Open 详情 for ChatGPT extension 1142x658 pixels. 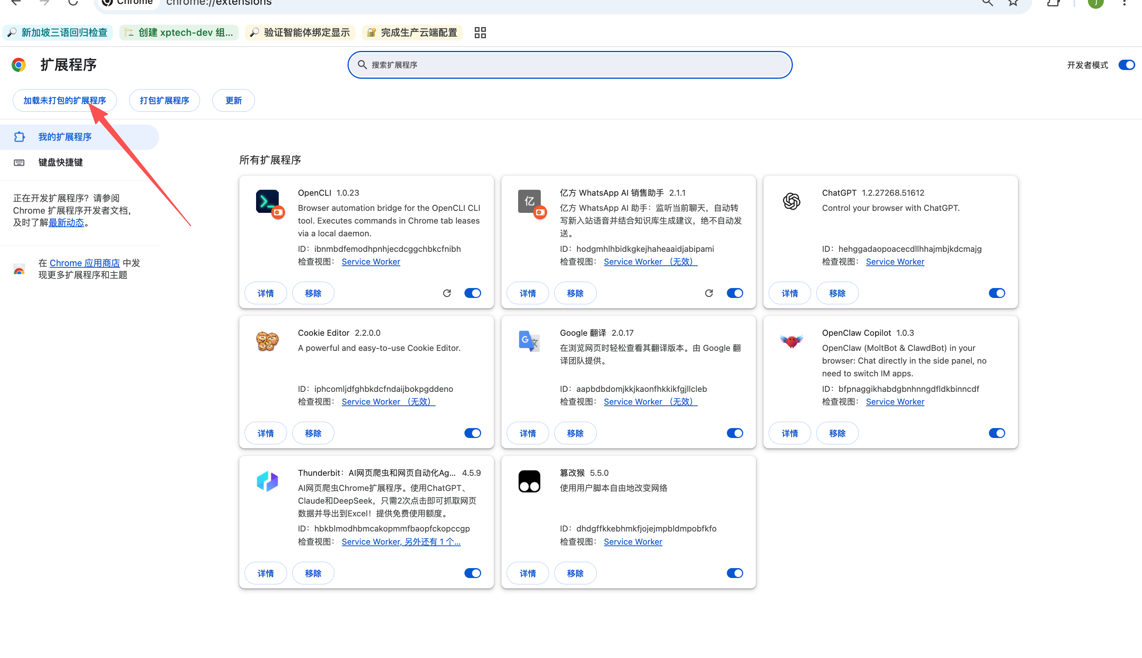789,293
